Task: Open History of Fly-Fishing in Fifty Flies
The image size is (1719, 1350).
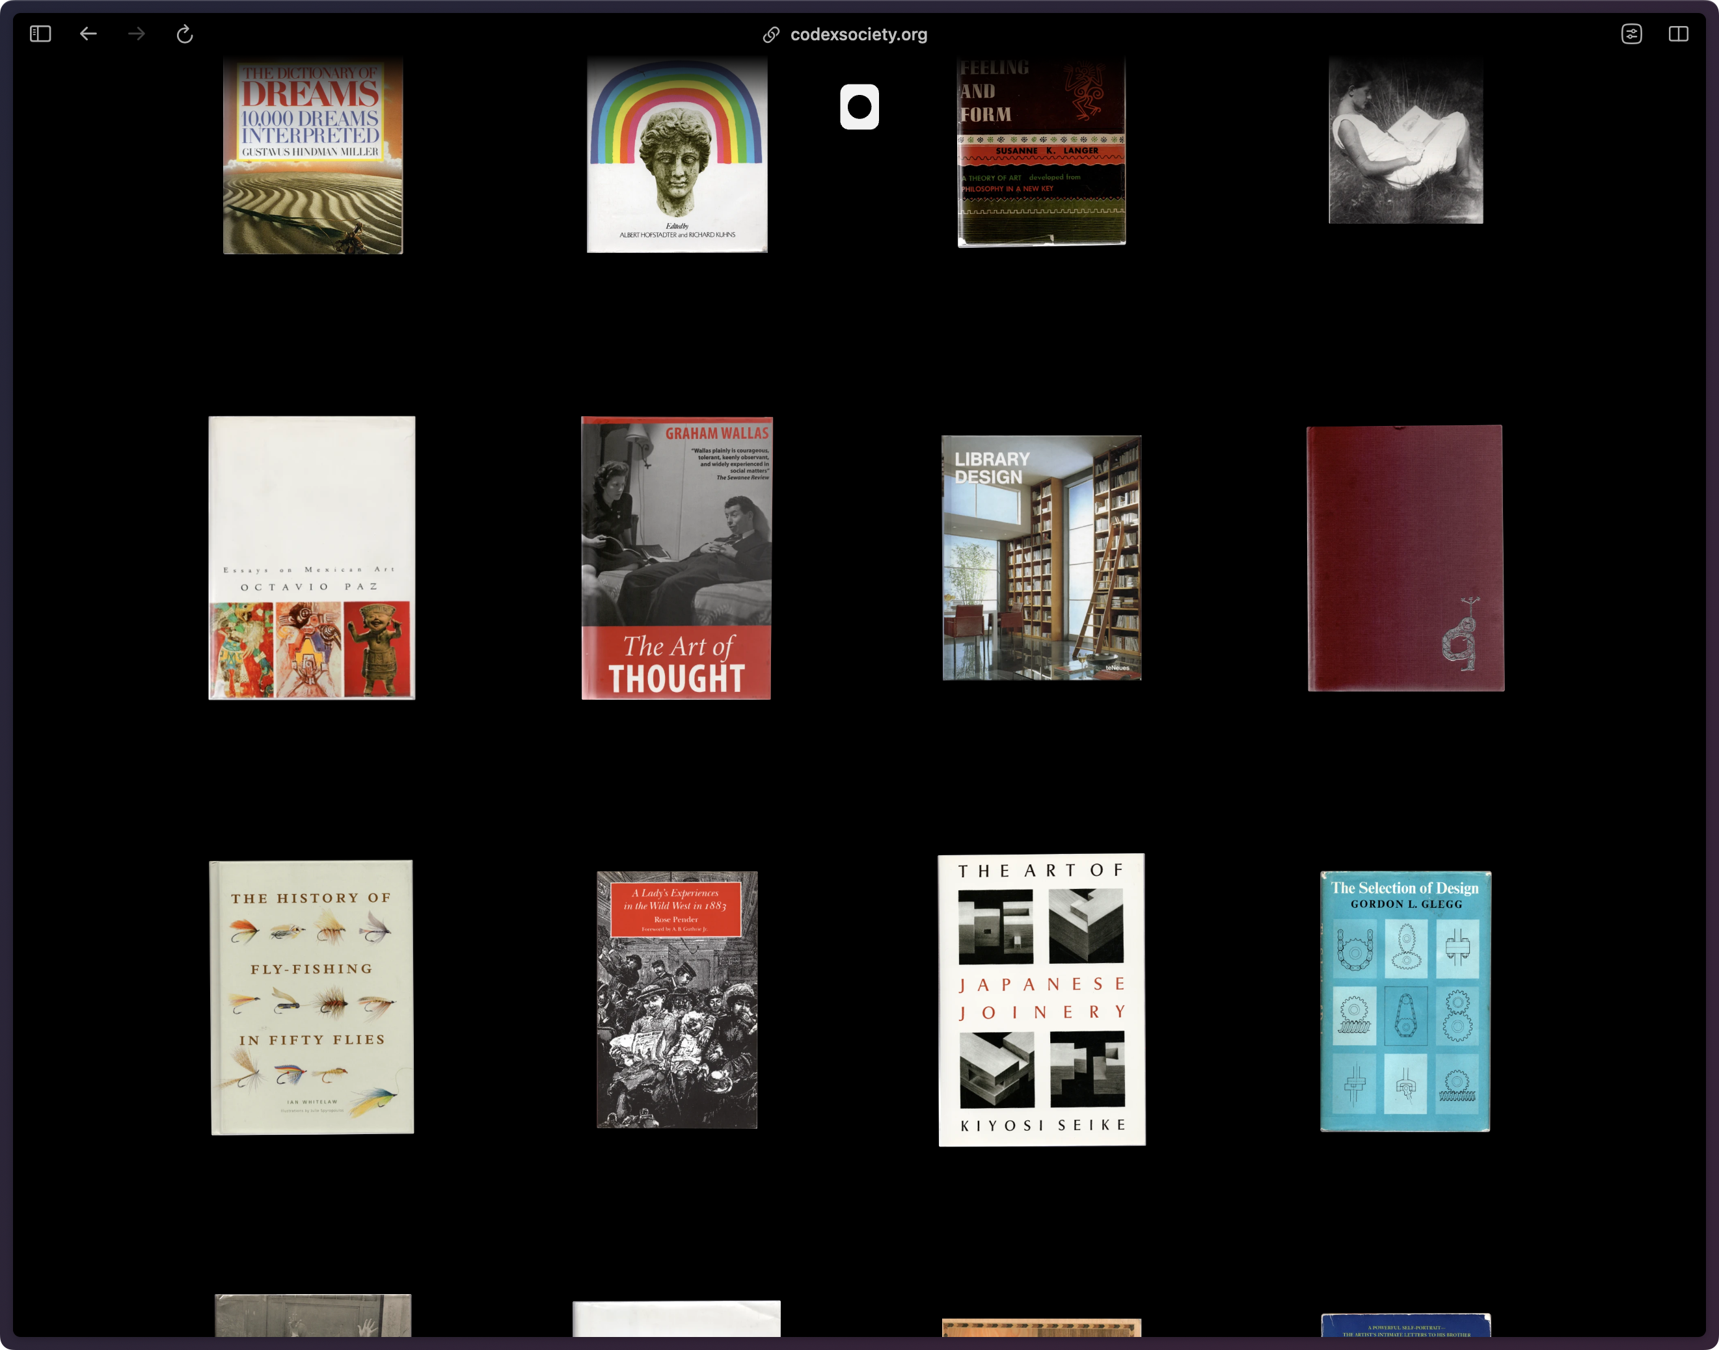Action: coord(312,997)
